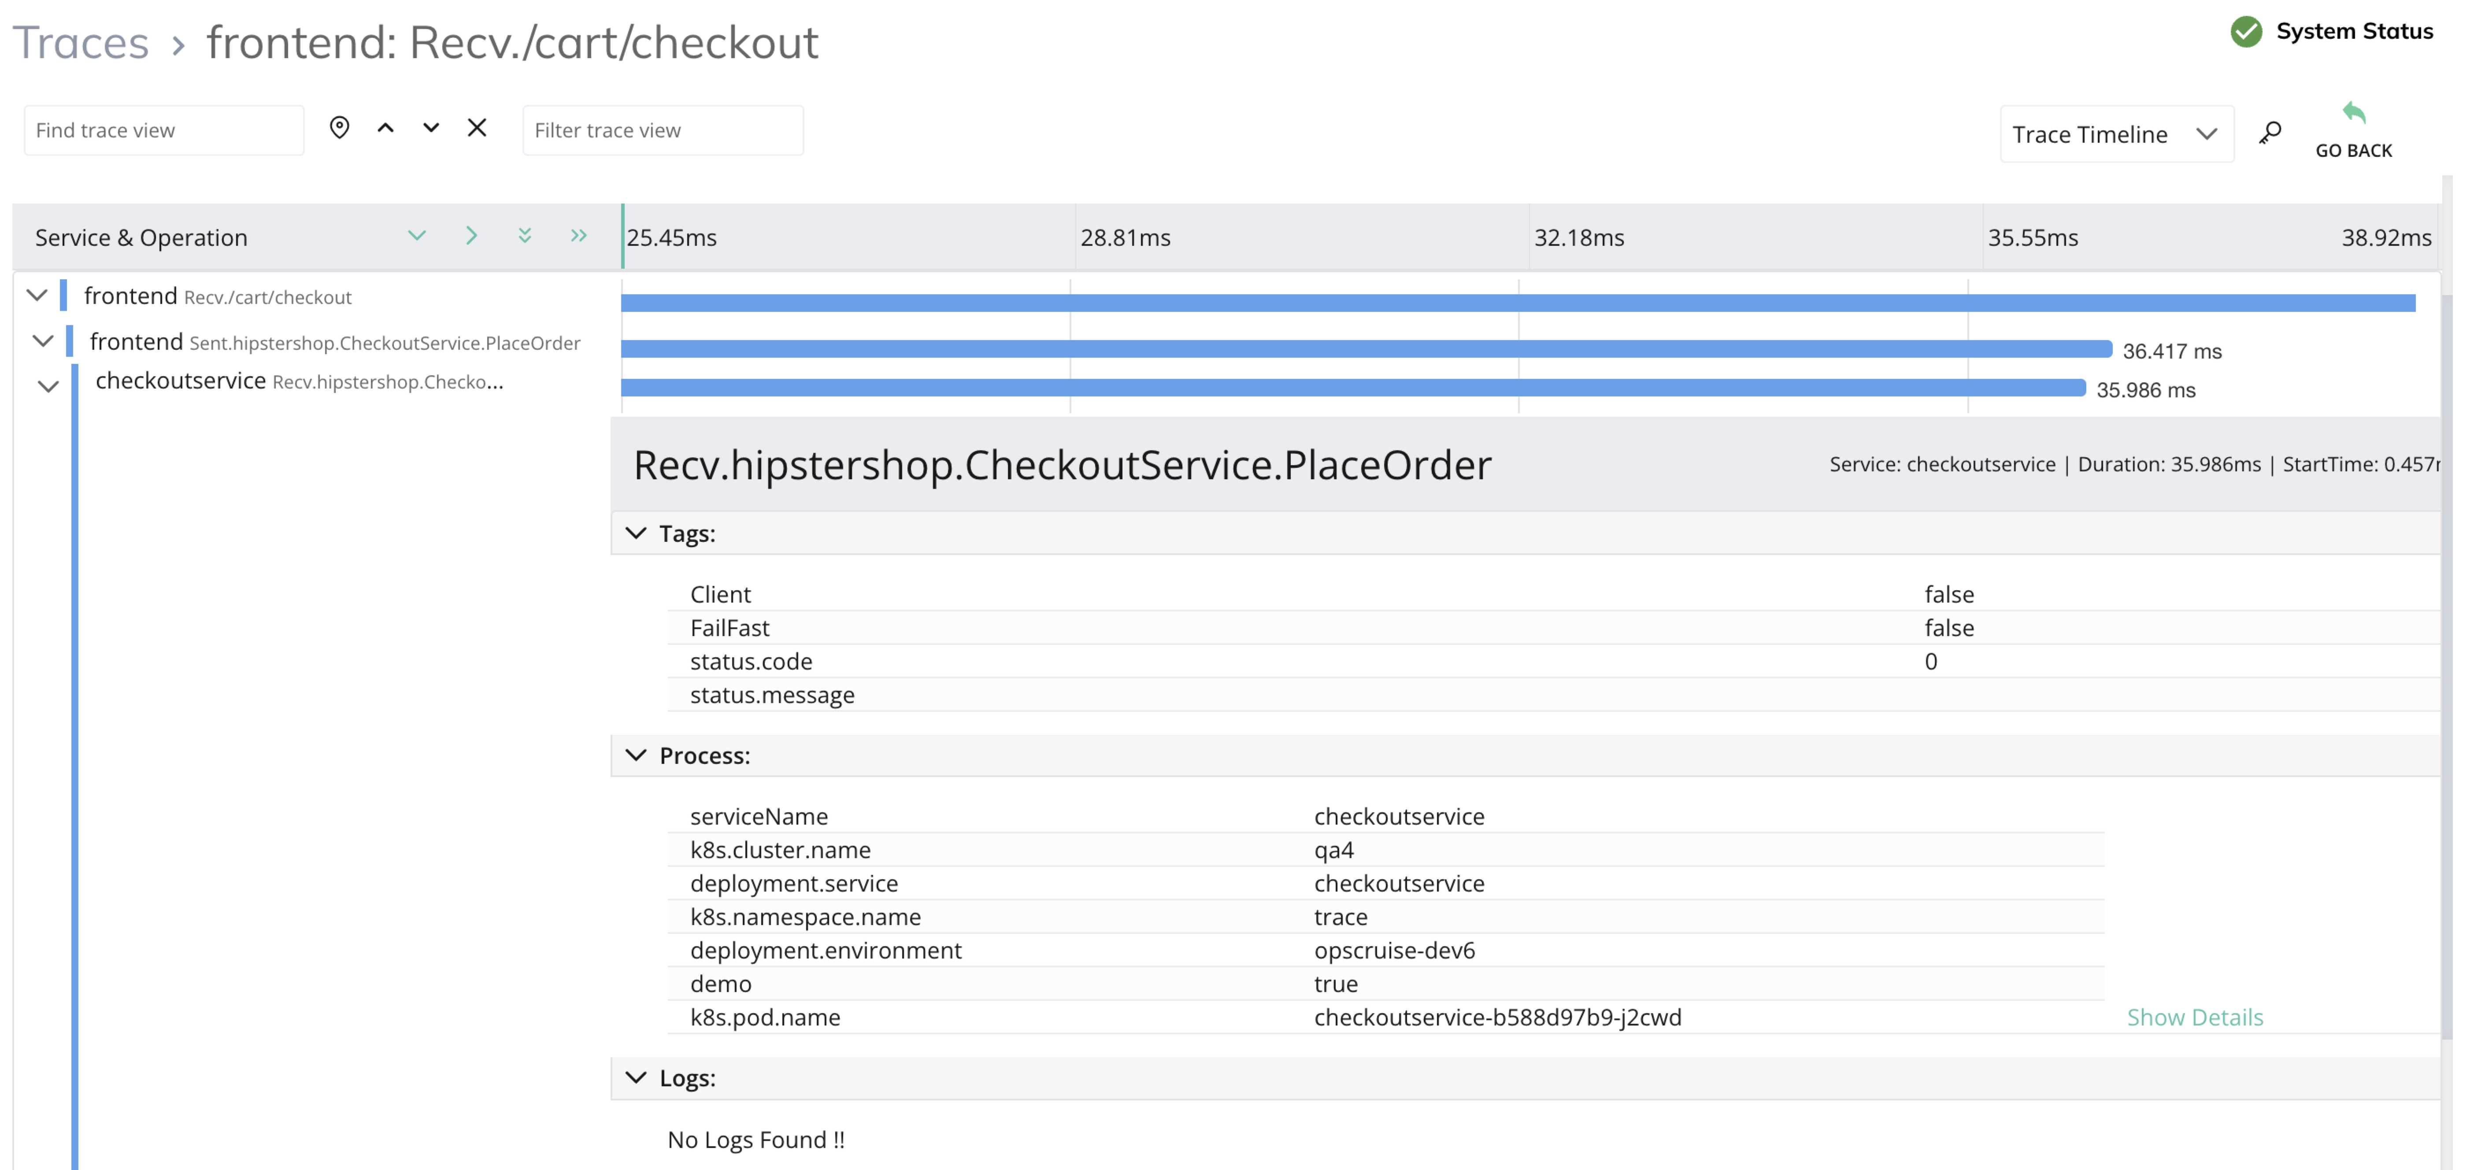Go to previous find match with up arrow
This screenshot has height=1170, width=2474.
[385, 128]
